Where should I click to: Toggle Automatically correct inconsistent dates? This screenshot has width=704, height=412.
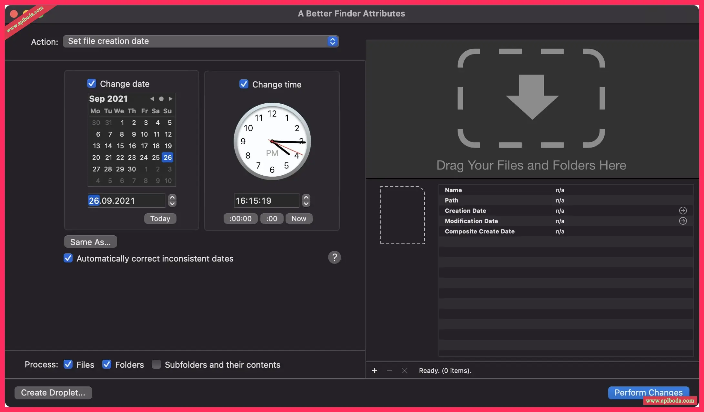coord(68,258)
